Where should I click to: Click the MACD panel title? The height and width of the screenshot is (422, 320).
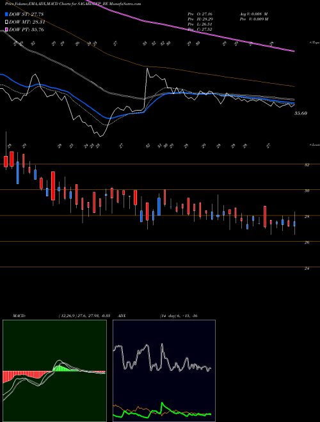point(19,316)
